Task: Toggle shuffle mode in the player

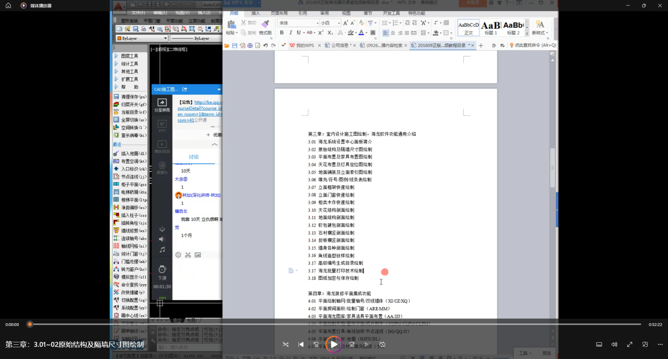Action: click(x=286, y=344)
